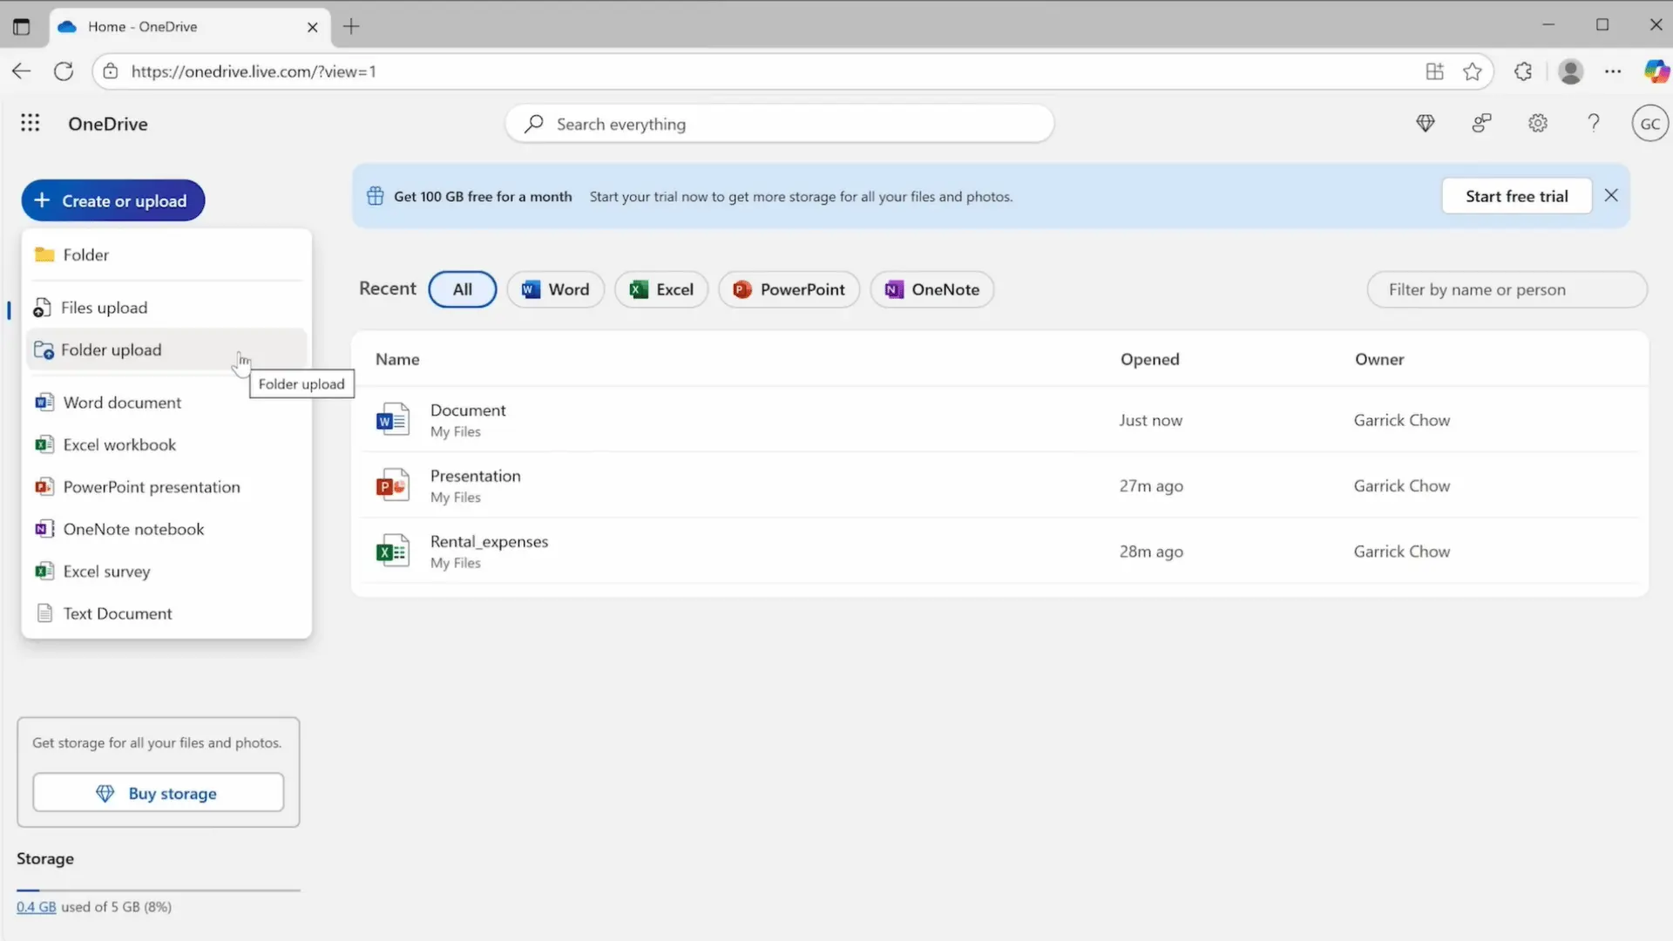Click the browser back arrow
Viewport: 1673px width, 941px height.
[x=22, y=71]
